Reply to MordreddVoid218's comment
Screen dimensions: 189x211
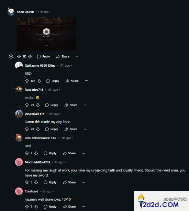50,182
